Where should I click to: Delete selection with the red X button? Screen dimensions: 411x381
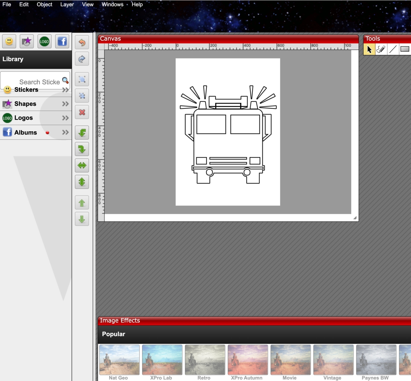[82, 112]
